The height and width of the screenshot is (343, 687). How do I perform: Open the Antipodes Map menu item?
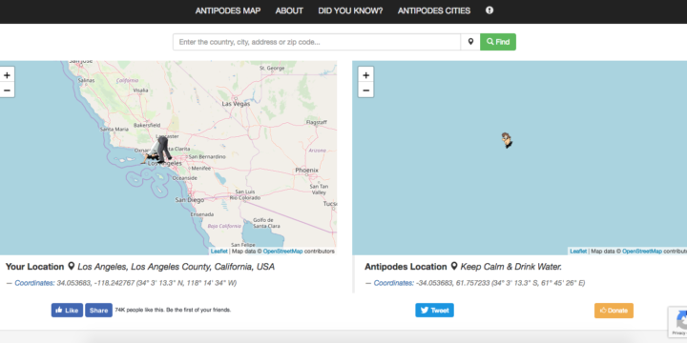point(228,10)
